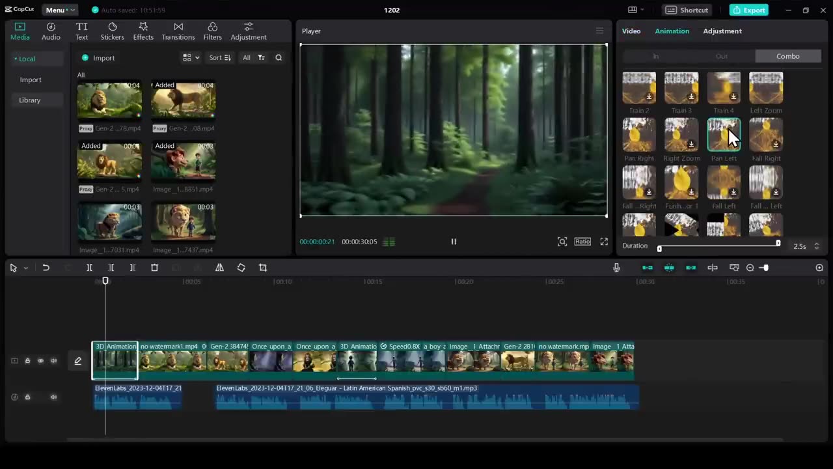This screenshot has width=833, height=469.
Task: Click the Import button in media panel
Action: [98, 58]
